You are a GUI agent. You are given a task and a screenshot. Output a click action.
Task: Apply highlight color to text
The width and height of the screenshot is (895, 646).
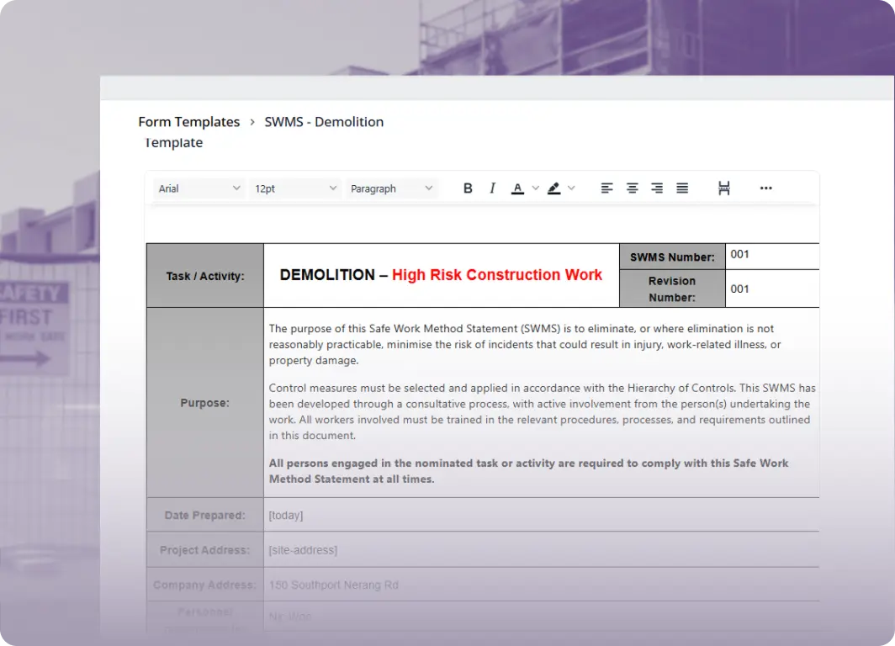[x=553, y=188]
